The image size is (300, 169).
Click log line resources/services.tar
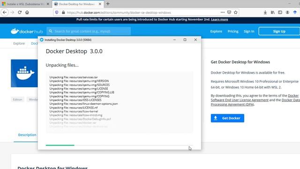pos(74,77)
